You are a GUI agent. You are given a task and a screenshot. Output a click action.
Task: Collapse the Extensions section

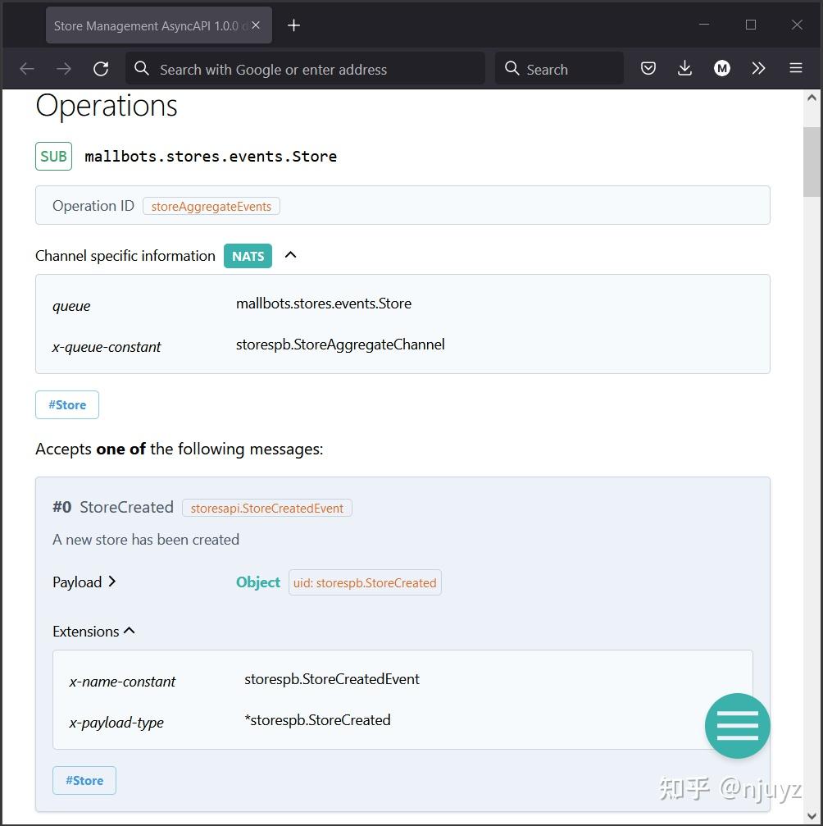[x=129, y=631]
